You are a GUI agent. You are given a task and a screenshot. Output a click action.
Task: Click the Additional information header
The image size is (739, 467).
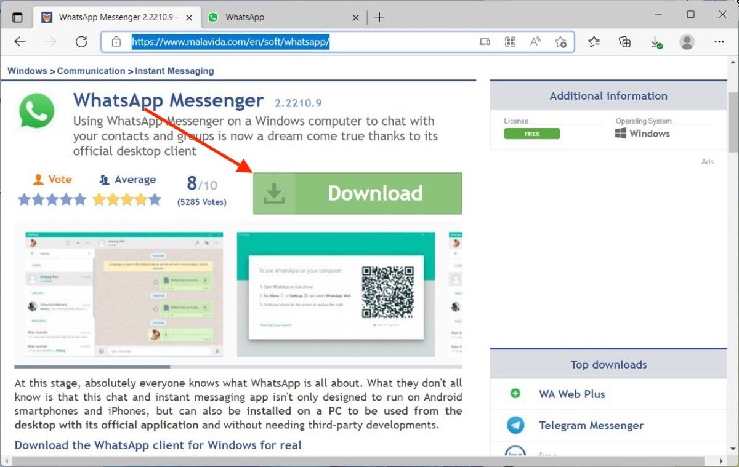608,95
